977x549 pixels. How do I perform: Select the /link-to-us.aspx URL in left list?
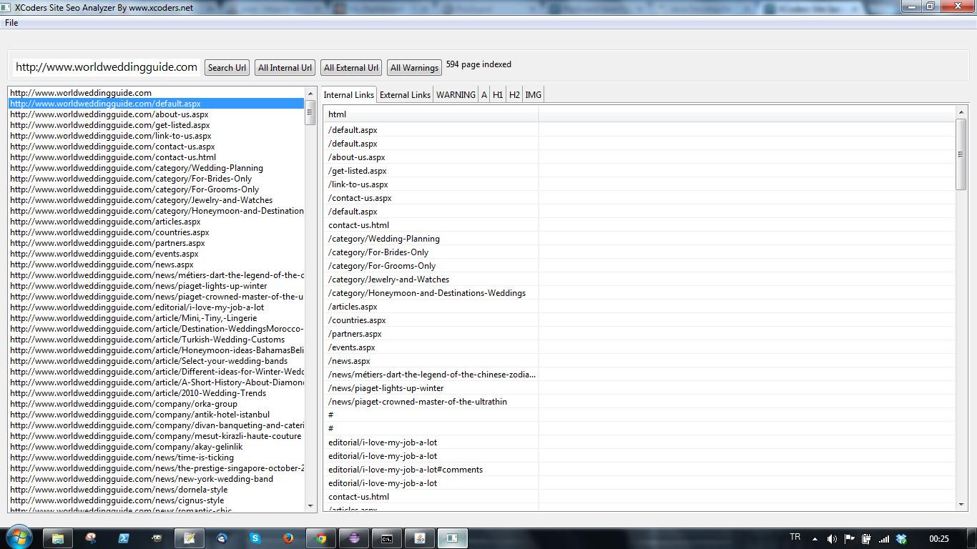point(157,135)
